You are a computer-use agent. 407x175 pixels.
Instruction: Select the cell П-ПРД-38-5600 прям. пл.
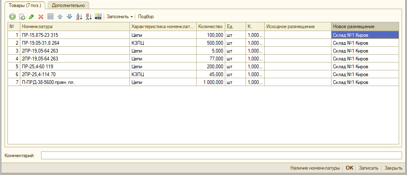75,82
